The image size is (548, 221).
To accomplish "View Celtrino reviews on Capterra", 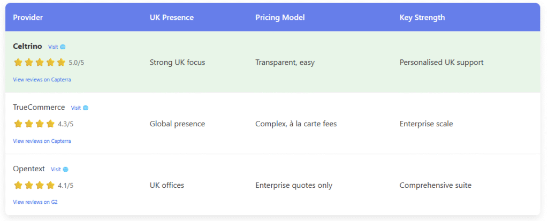I will [x=42, y=80].
